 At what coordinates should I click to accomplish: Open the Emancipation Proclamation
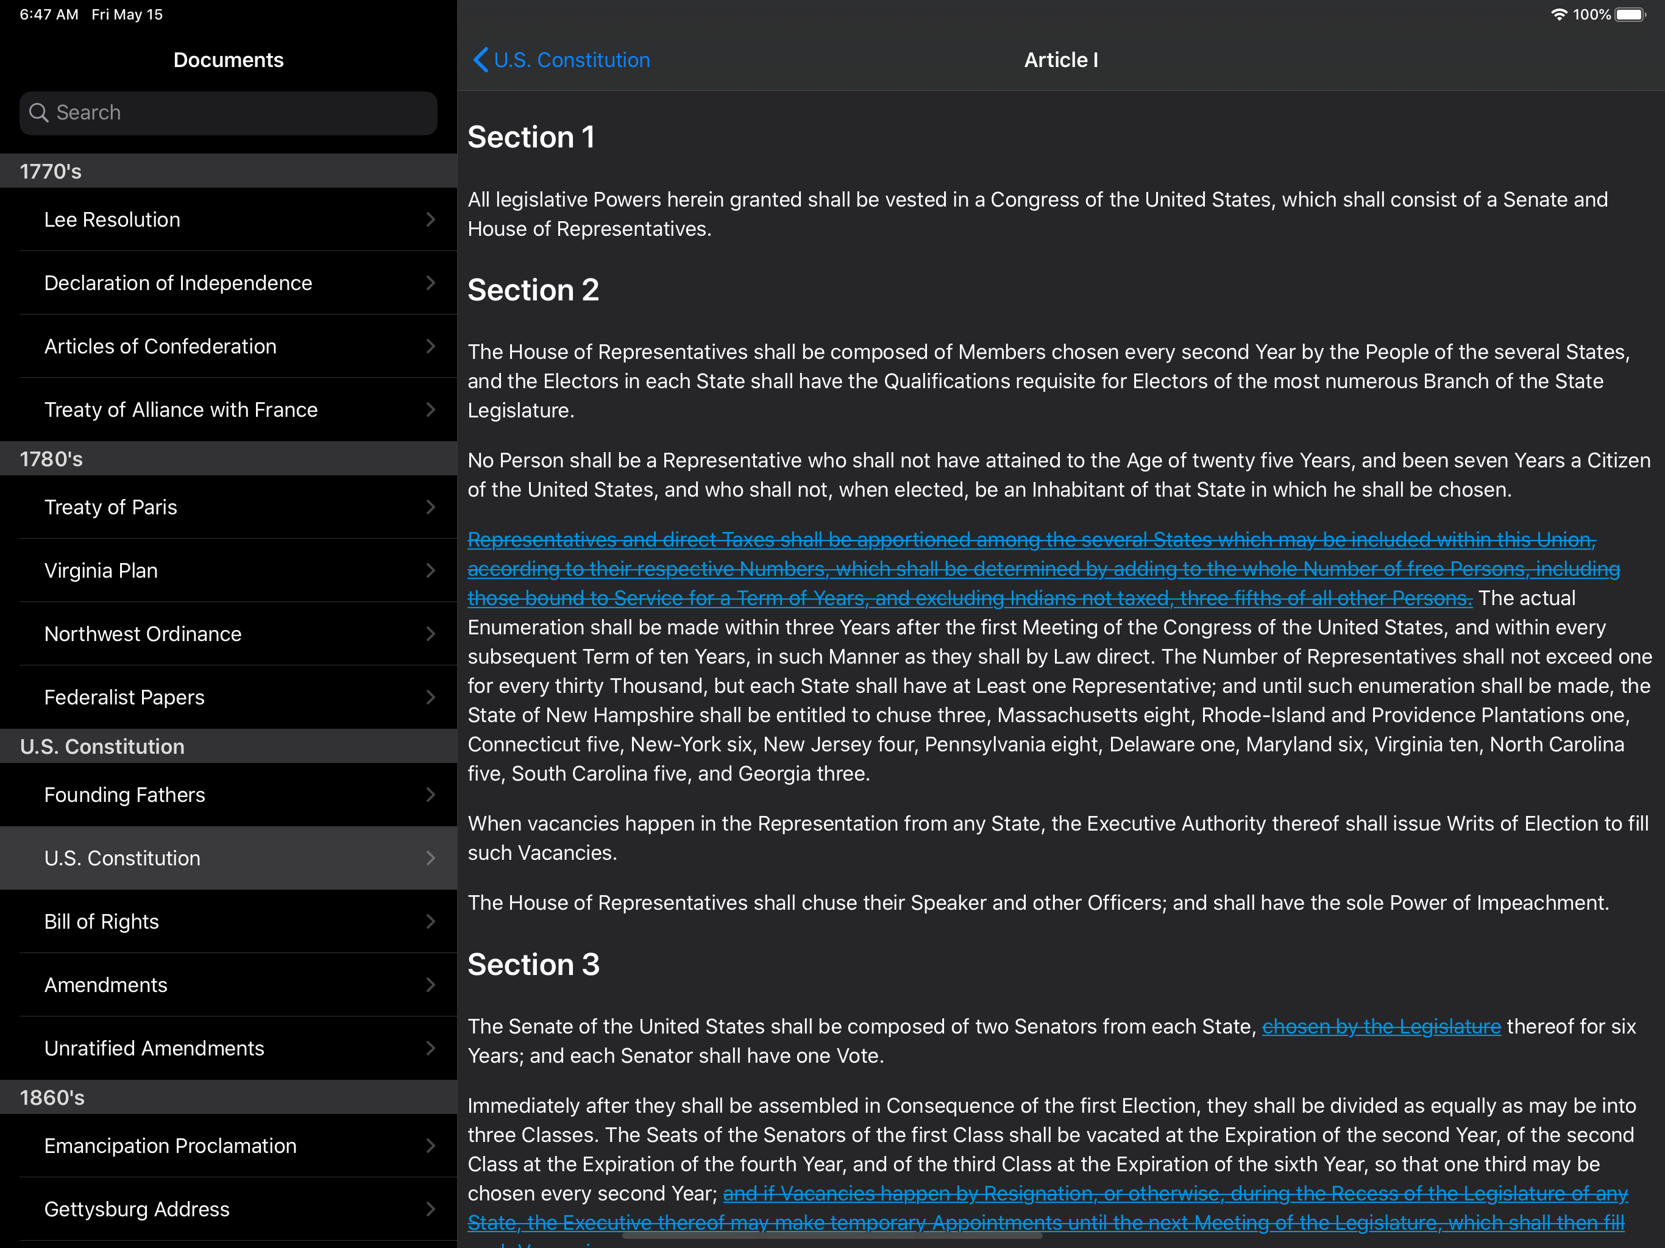228,1145
